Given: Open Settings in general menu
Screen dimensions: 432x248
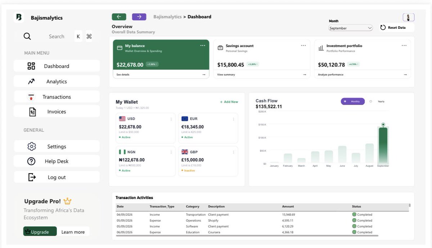Looking at the screenshot, I should click(x=57, y=146).
